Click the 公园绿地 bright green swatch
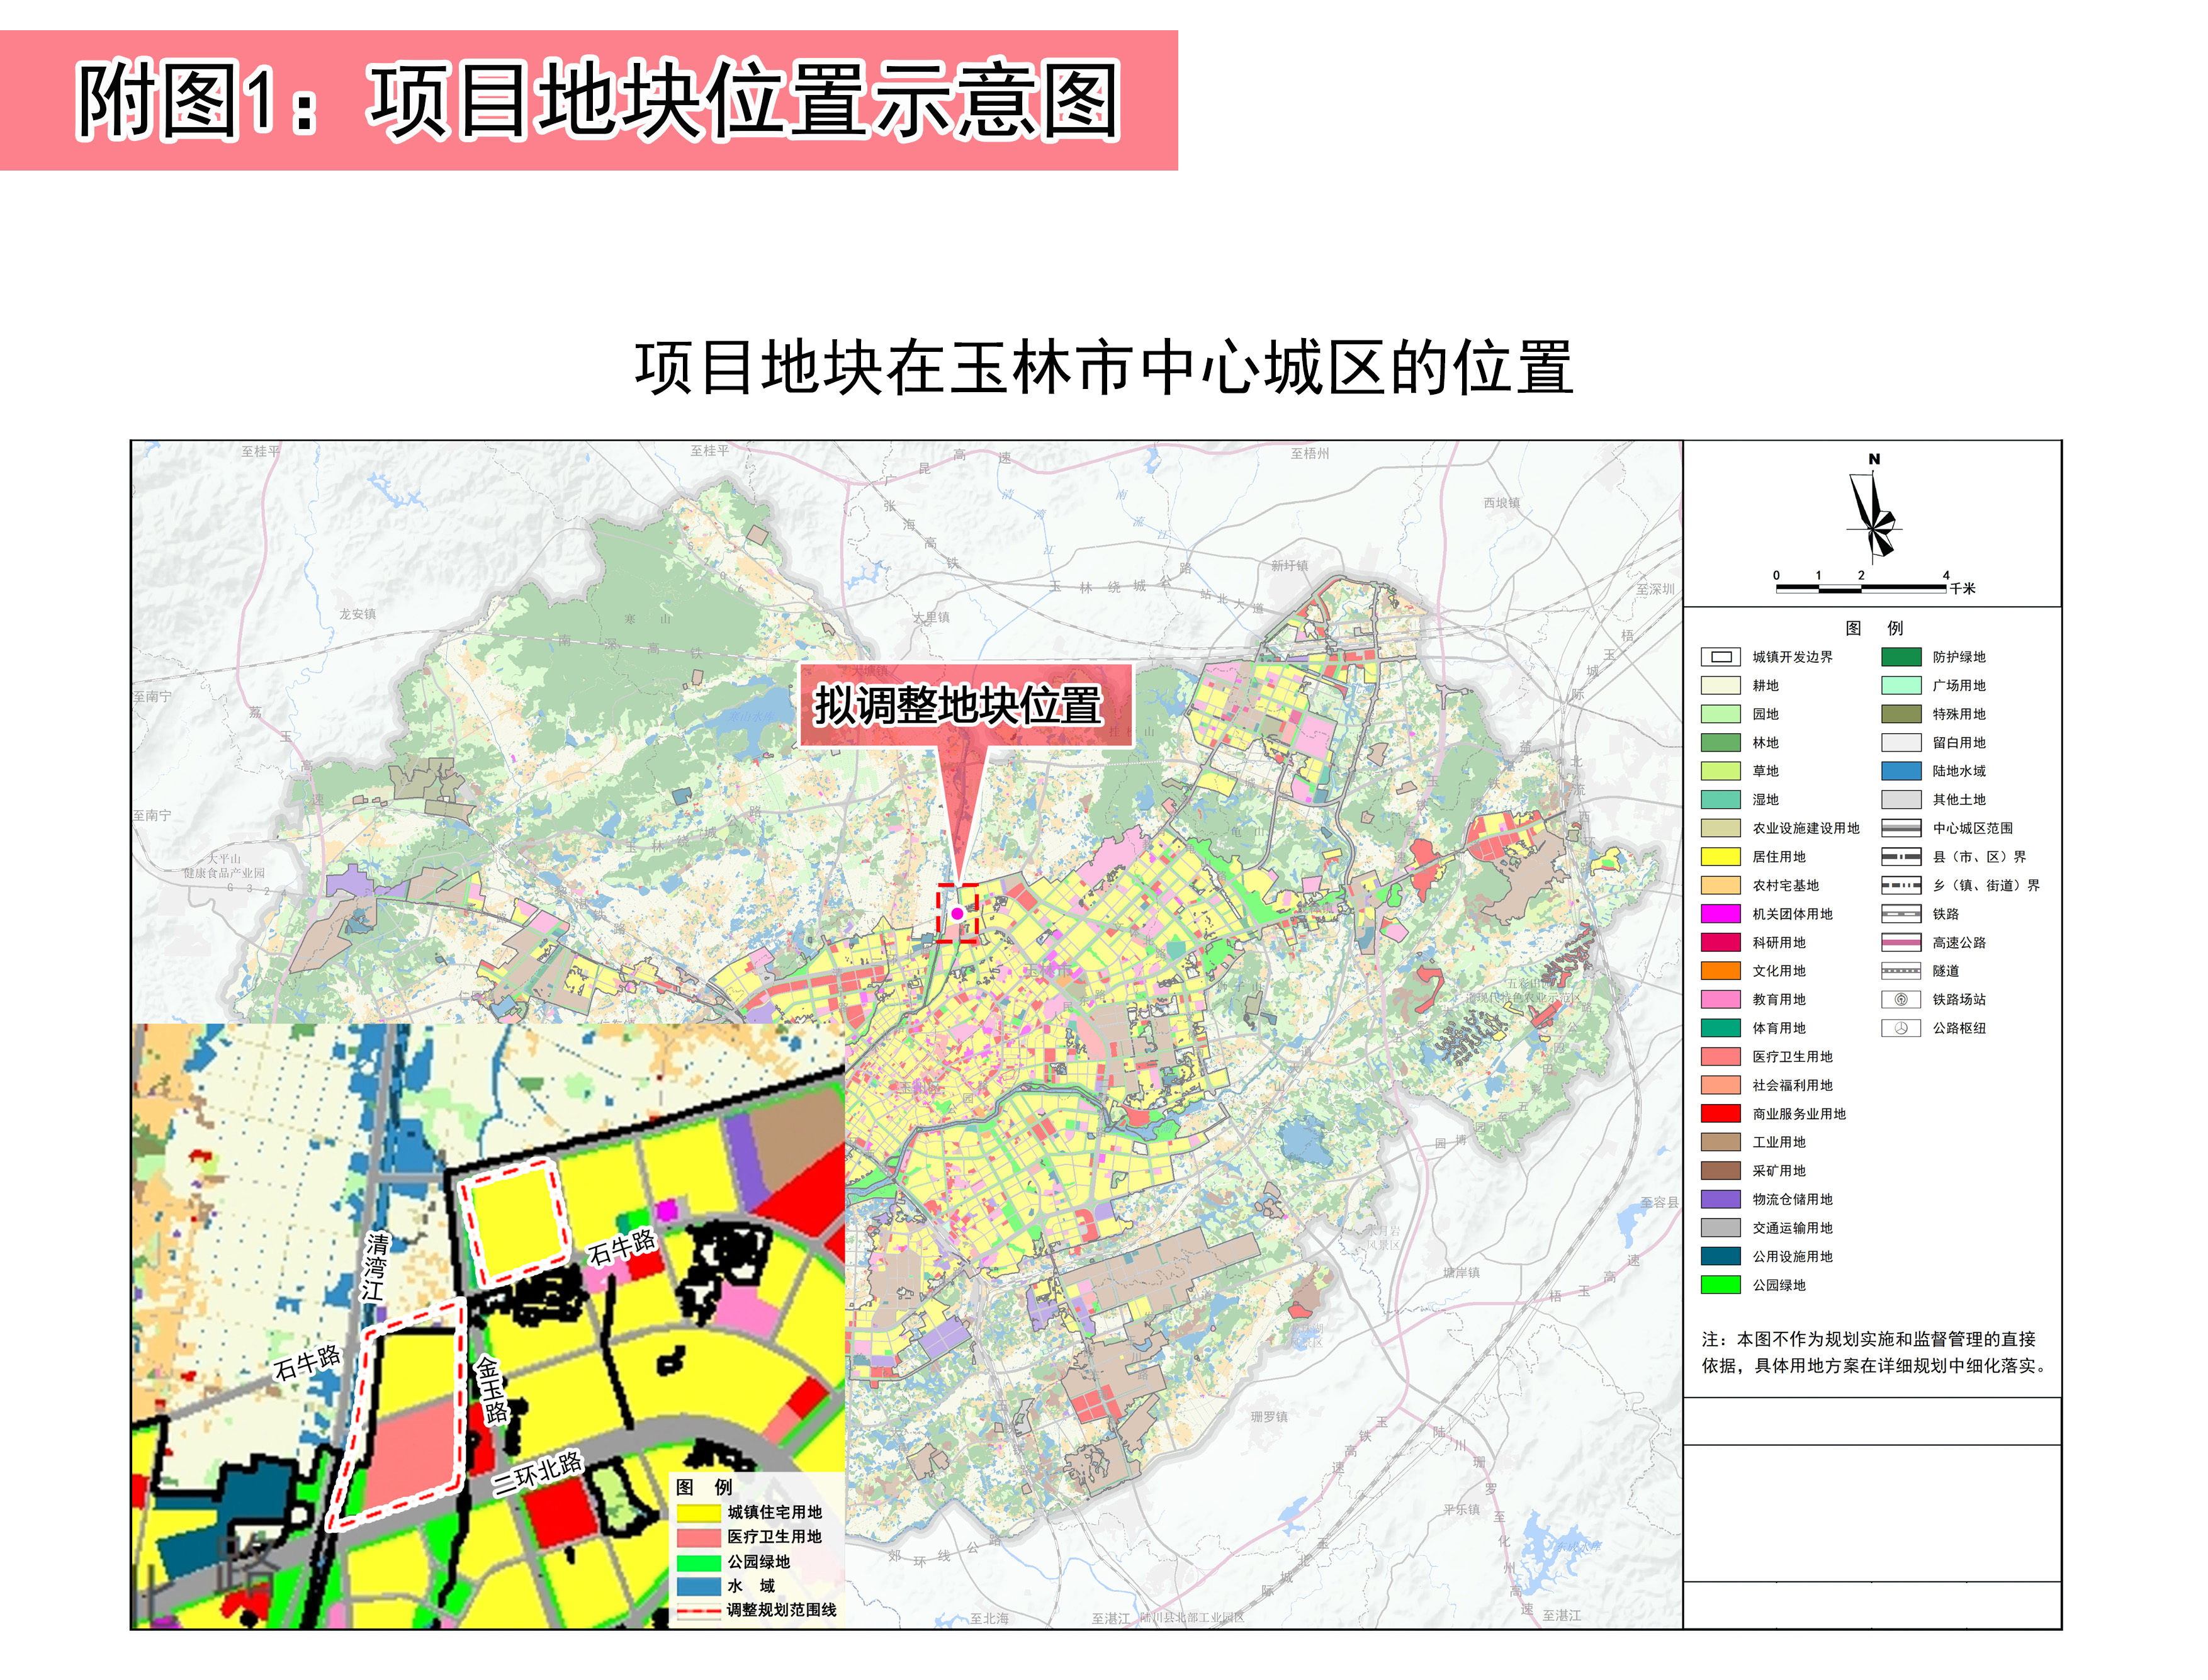This screenshot has height=1680, width=2208. tap(1720, 1285)
